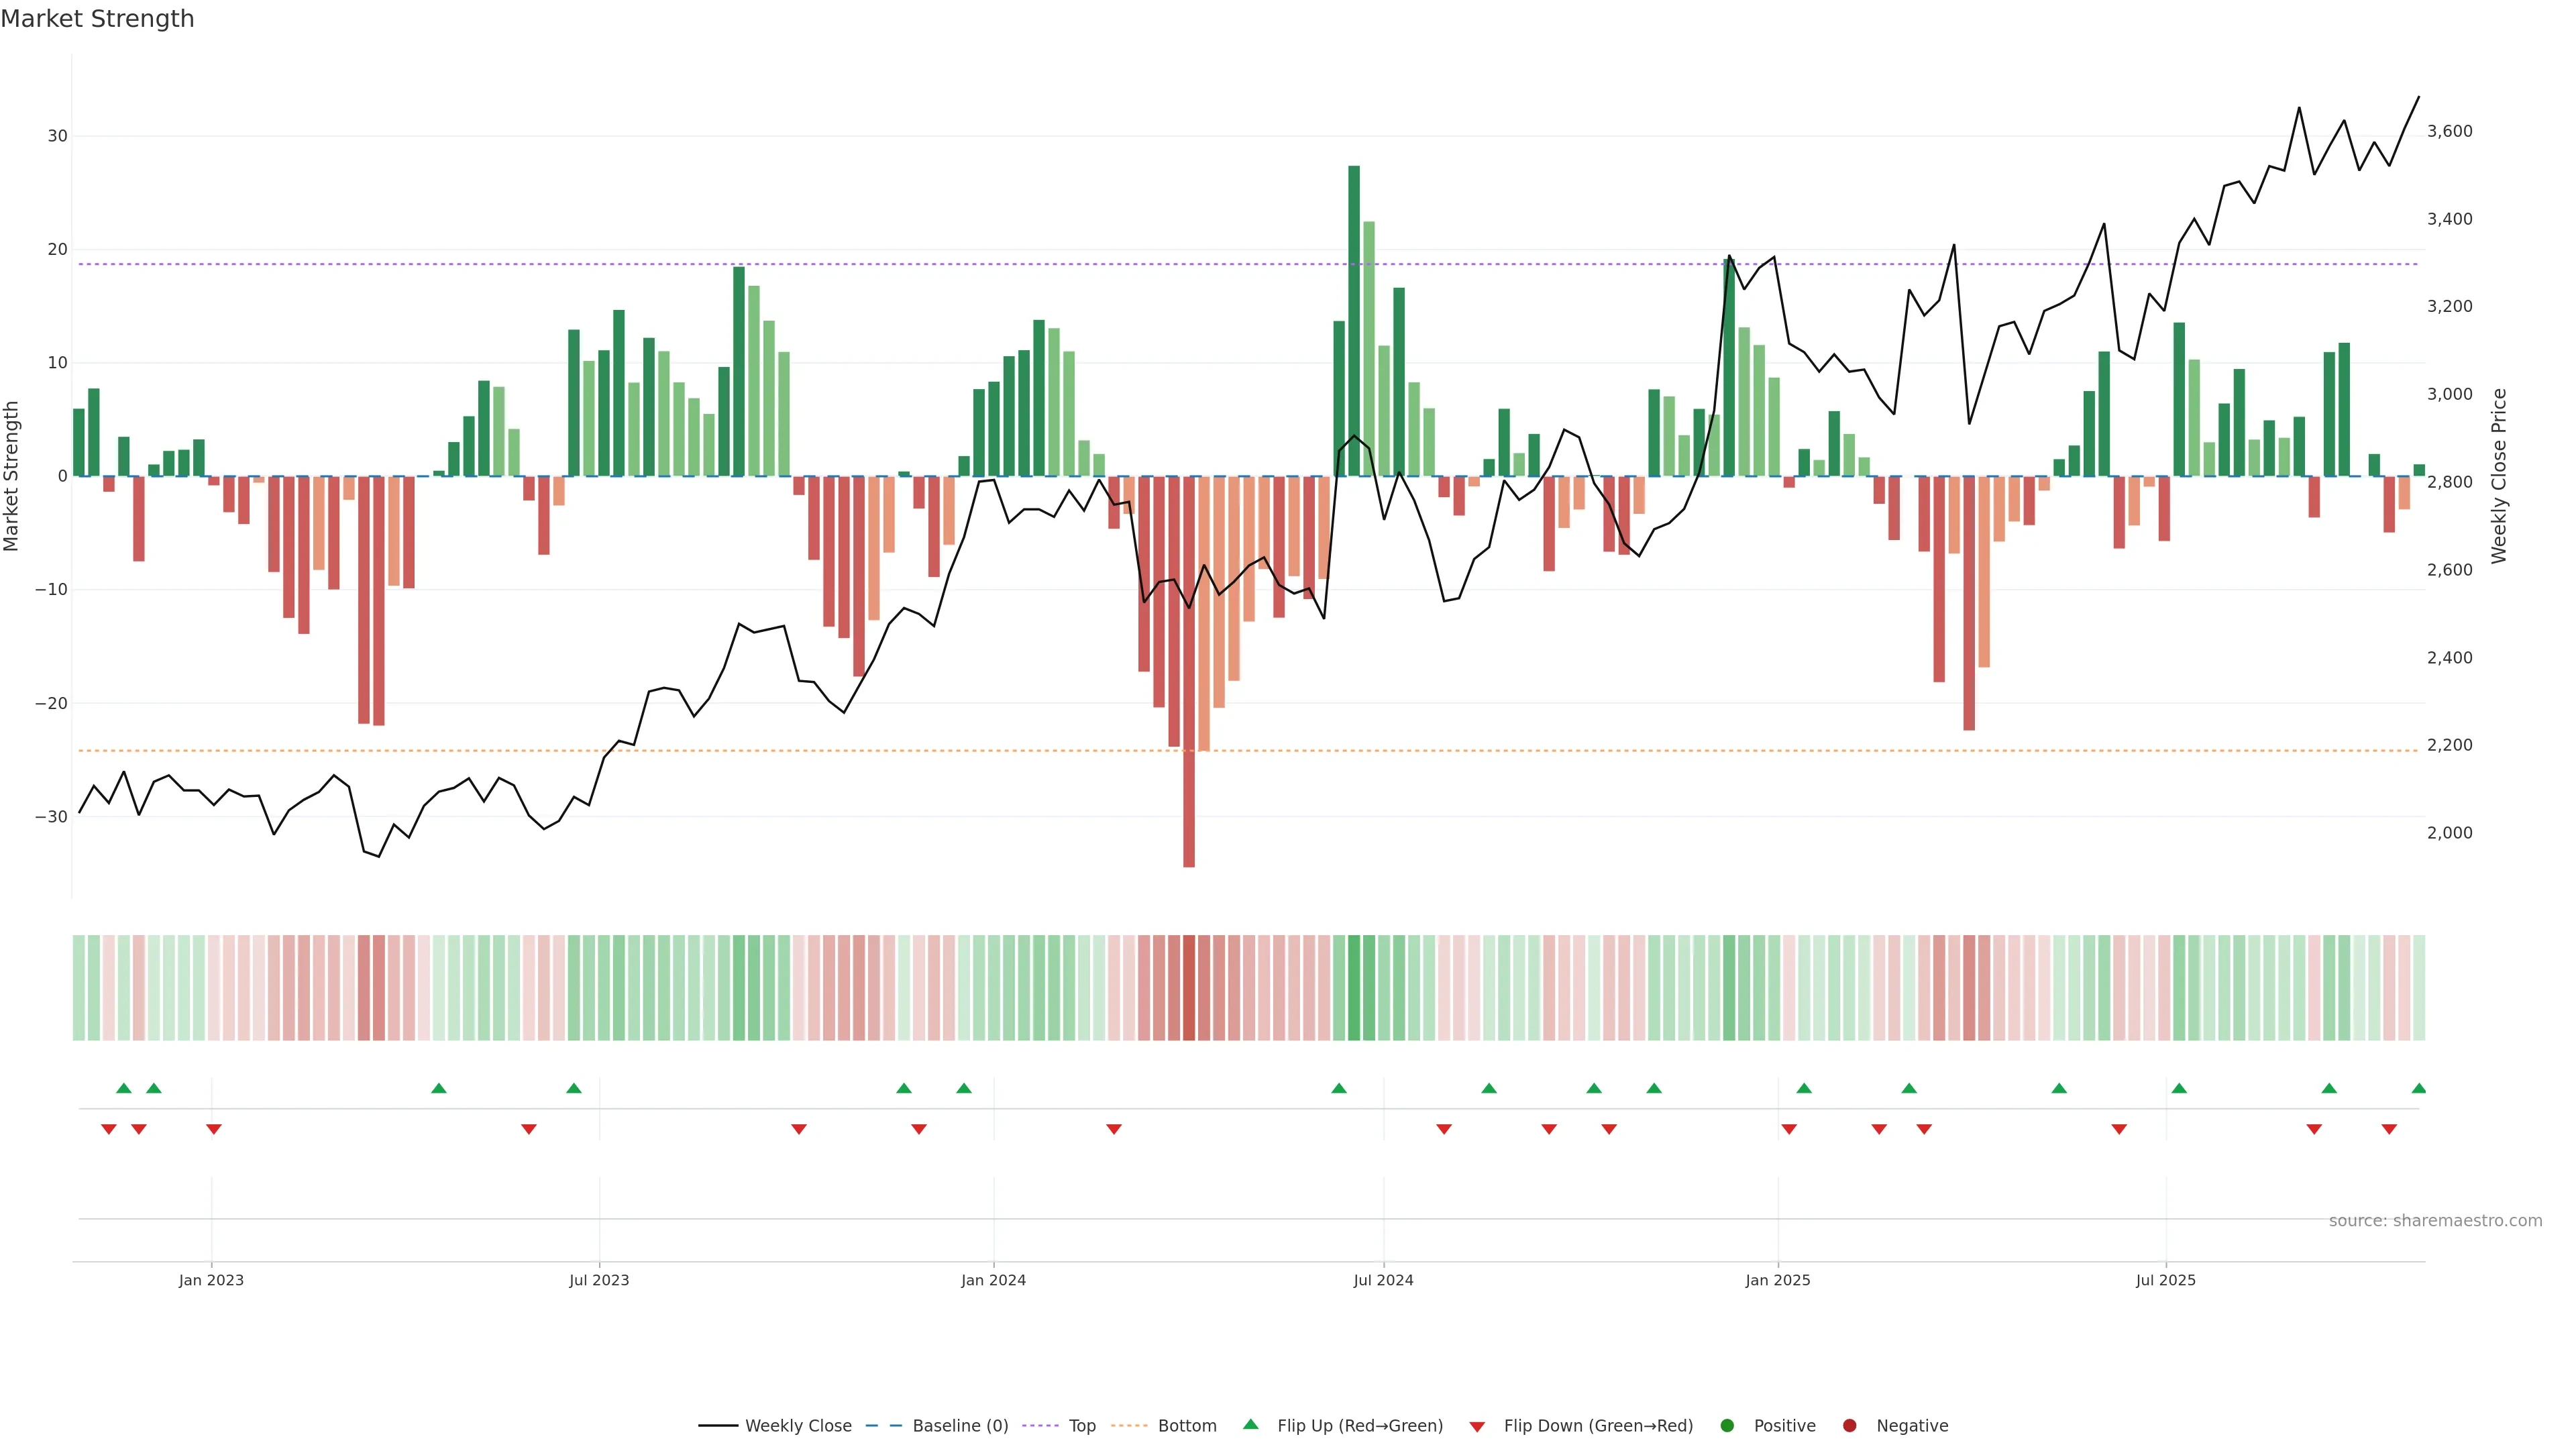Screen dimensions: 2576x1449
Task: Toggle the 'Flip Down (Green→Red)' legend text
Action: 1598,1425
